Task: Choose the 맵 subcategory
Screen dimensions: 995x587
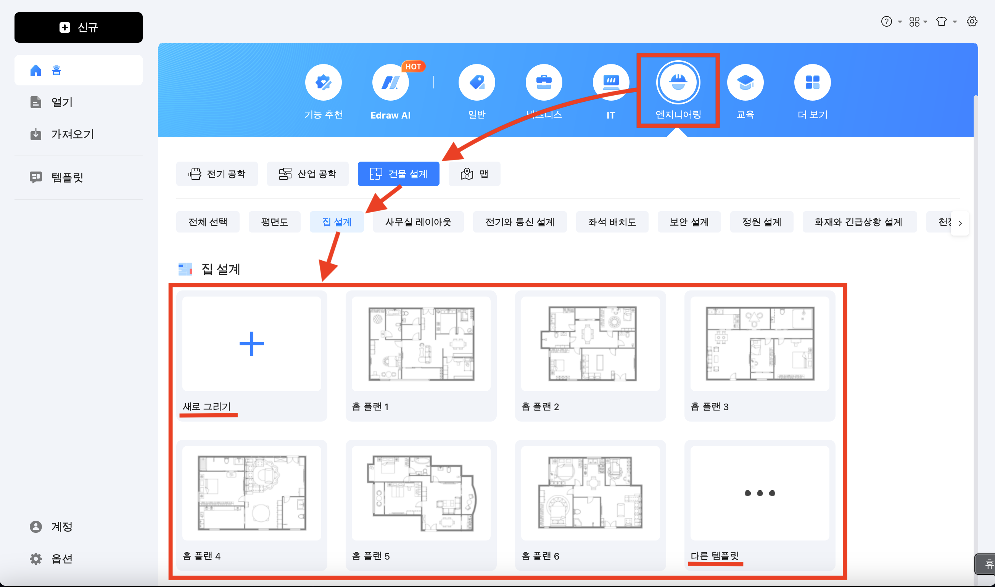Action: pos(474,174)
